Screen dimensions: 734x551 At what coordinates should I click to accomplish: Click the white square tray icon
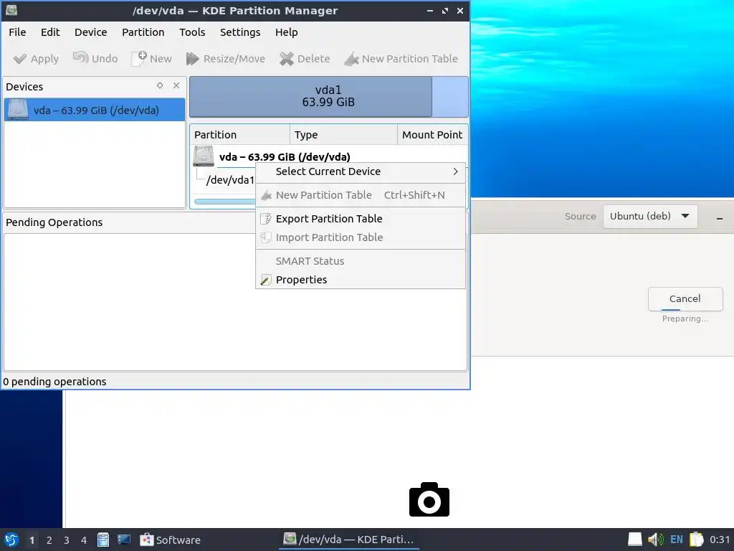tap(635, 540)
